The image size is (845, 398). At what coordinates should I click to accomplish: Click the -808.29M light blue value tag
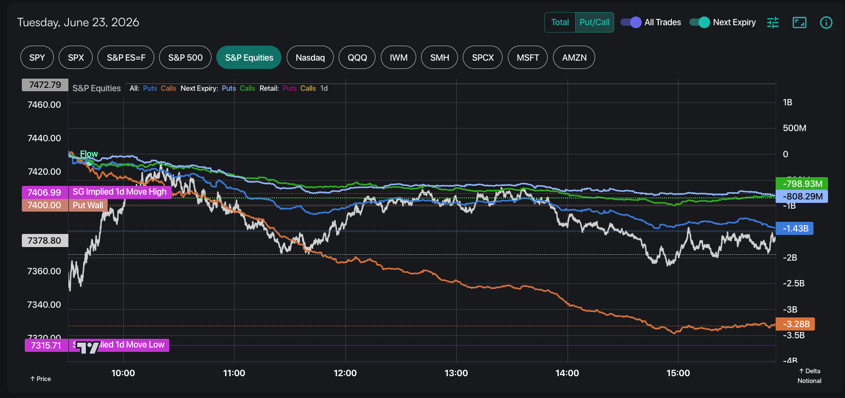point(802,197)
